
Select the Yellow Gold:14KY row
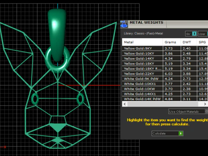coord(165,58)
